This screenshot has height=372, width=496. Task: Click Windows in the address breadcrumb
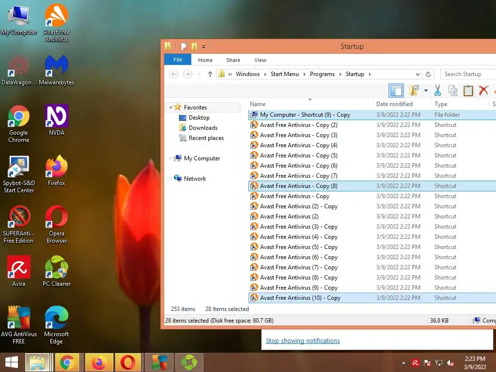tap(248, 74)
